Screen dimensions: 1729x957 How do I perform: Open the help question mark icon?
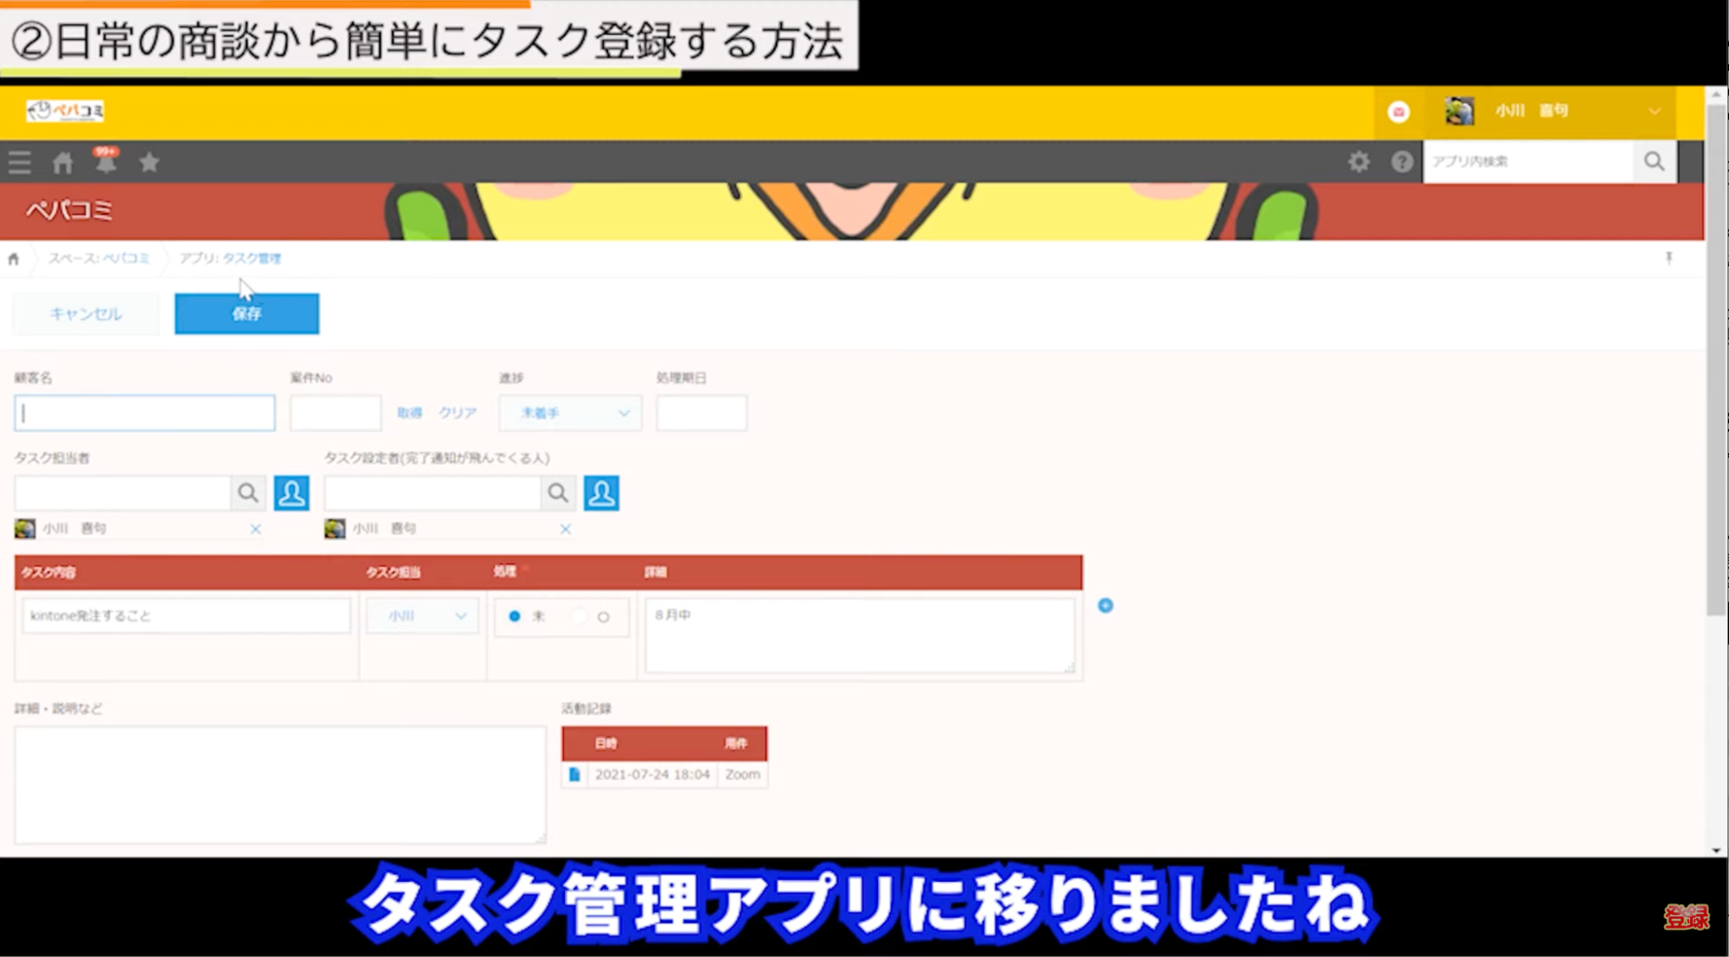[x=1401, y=162]
